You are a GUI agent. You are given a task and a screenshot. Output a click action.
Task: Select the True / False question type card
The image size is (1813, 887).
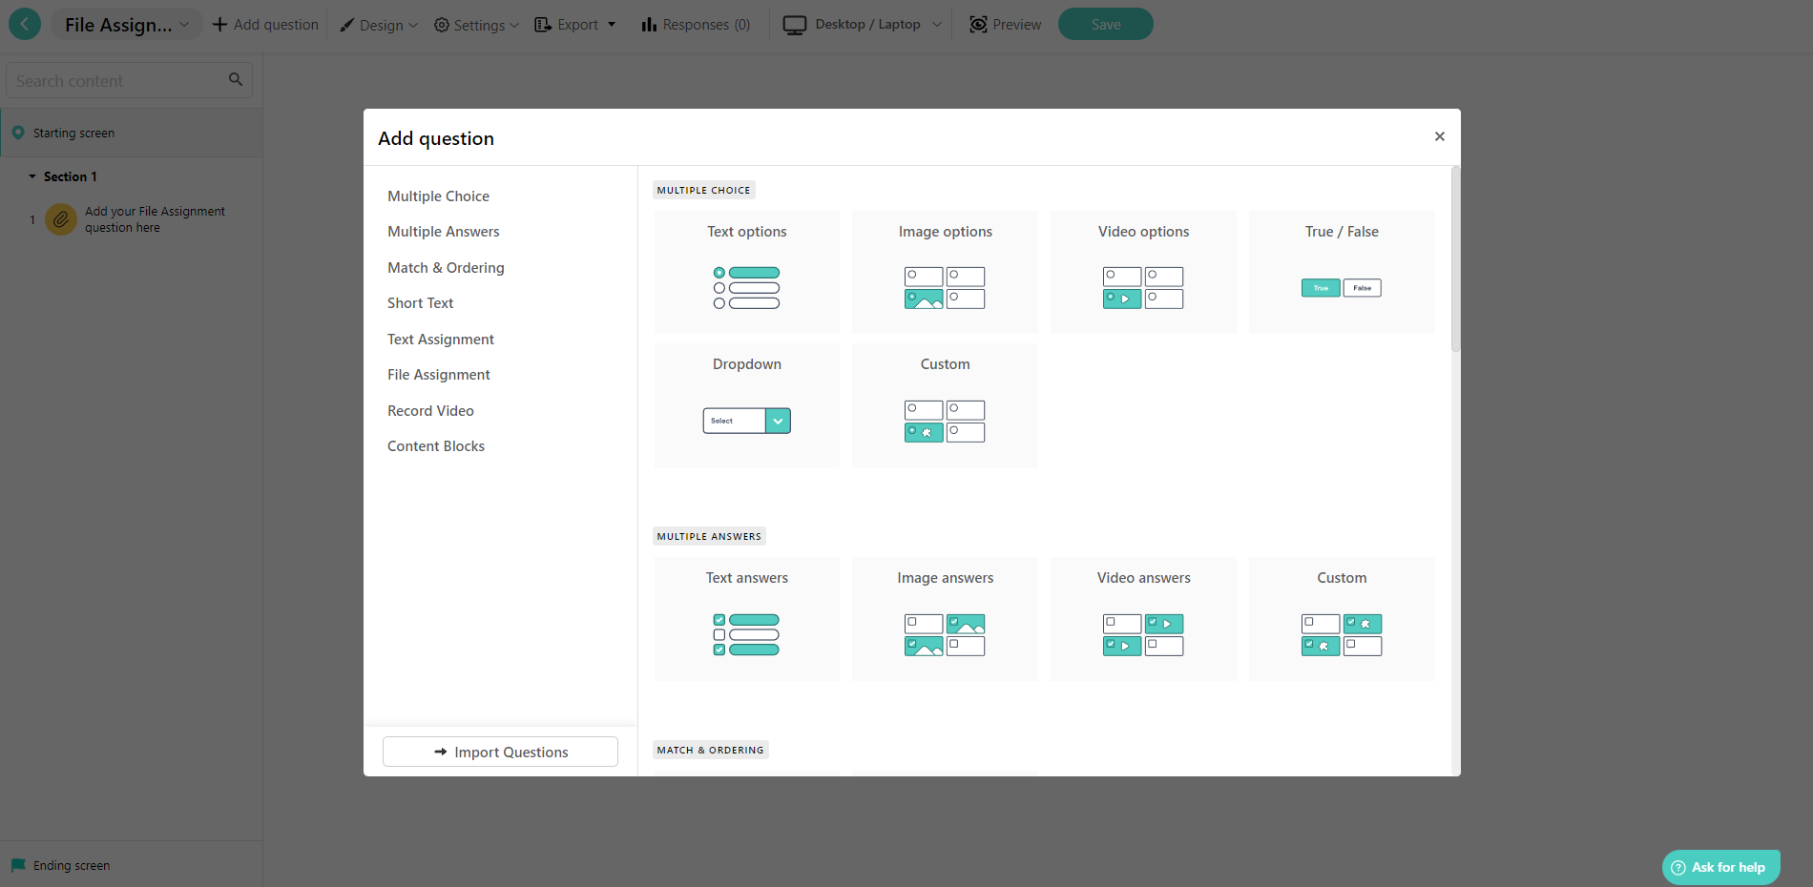click(1341, 272)
